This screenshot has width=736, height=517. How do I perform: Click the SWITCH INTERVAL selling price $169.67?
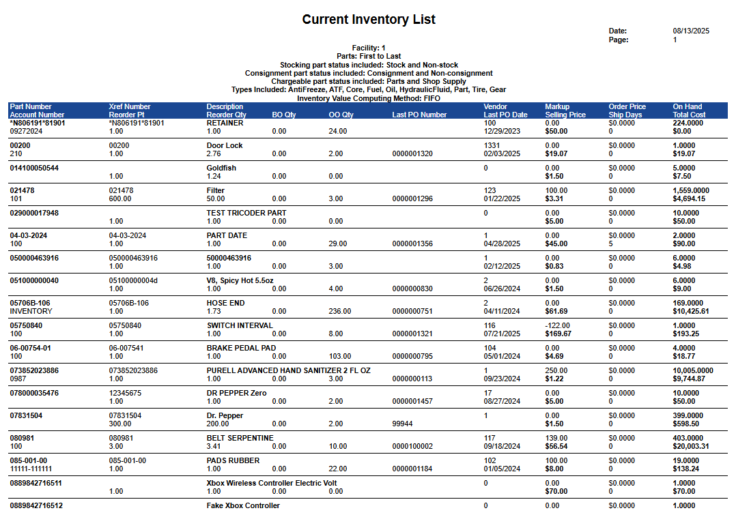pyautogui.click(x=558, y=334)
